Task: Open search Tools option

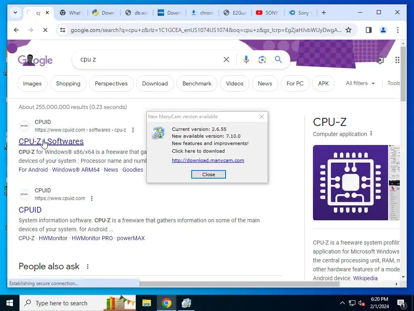Action: tap(394, 83)
